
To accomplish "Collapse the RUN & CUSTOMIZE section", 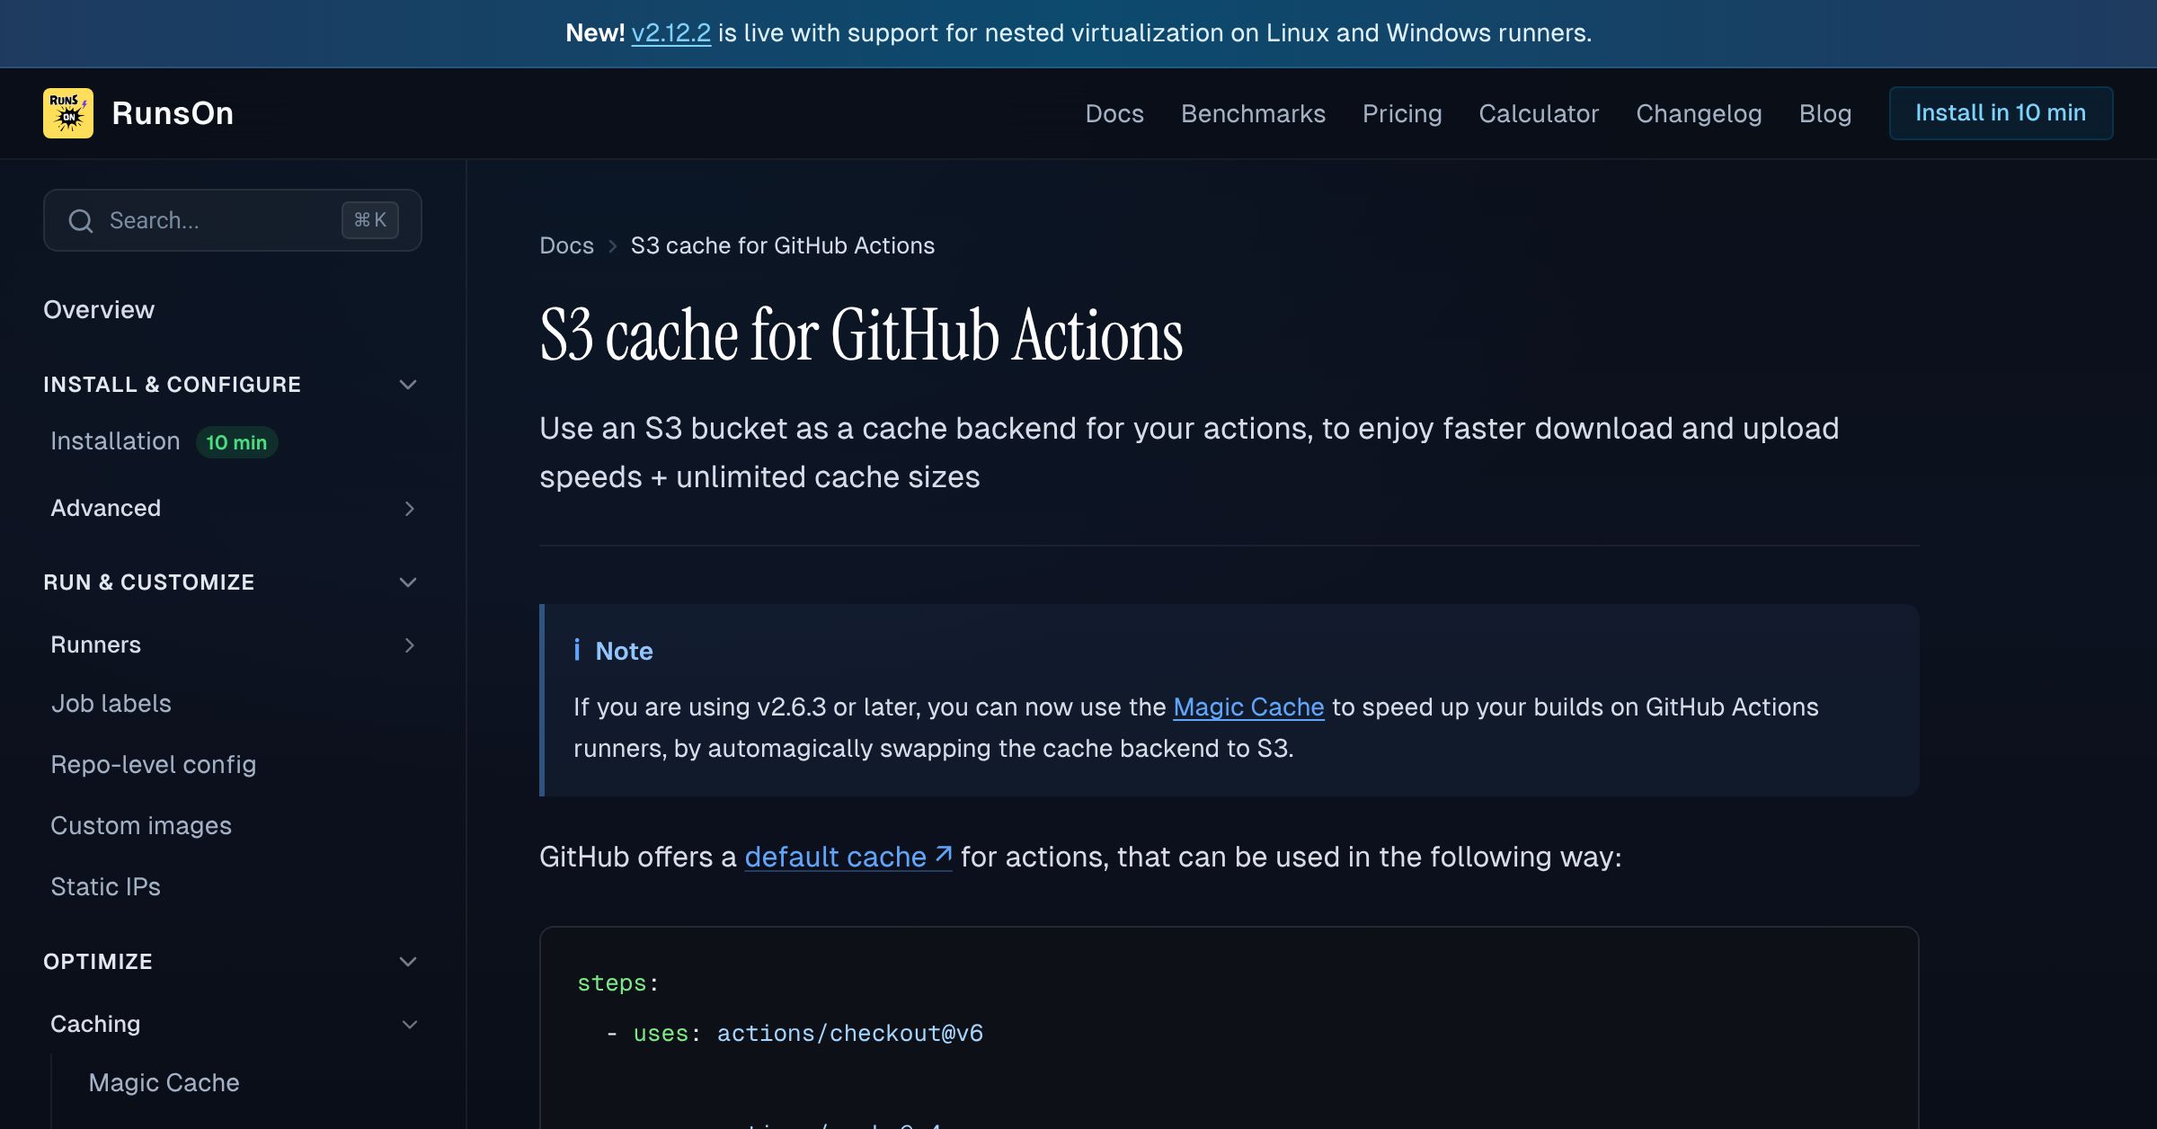I will tap(408, 582).
